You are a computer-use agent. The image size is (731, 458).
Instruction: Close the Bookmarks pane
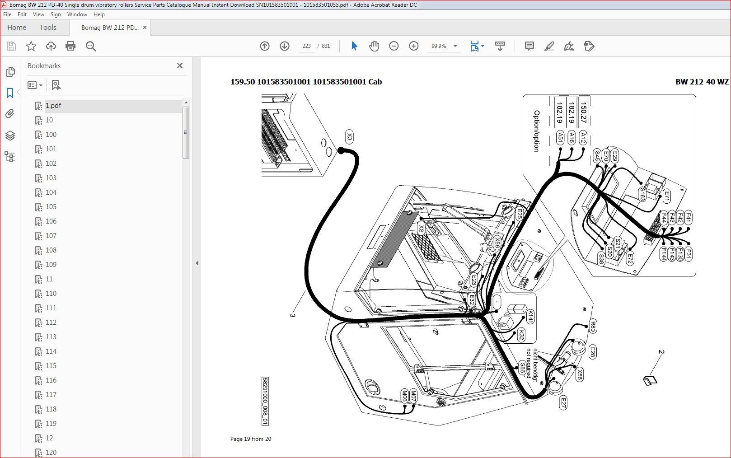click(x=180, y=65)
